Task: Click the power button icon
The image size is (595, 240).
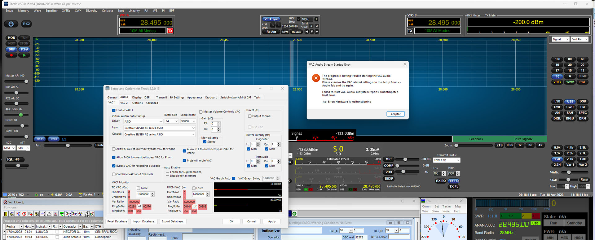Action: click(11, 24)
